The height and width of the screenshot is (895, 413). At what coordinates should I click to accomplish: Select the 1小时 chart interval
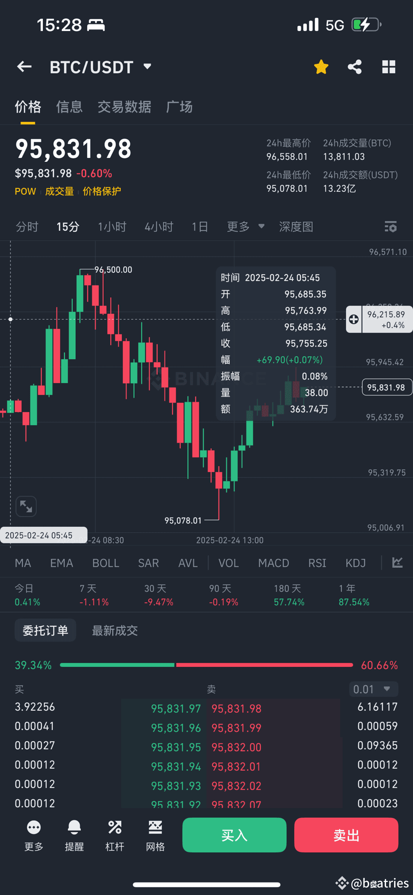[x=112, y=227]
